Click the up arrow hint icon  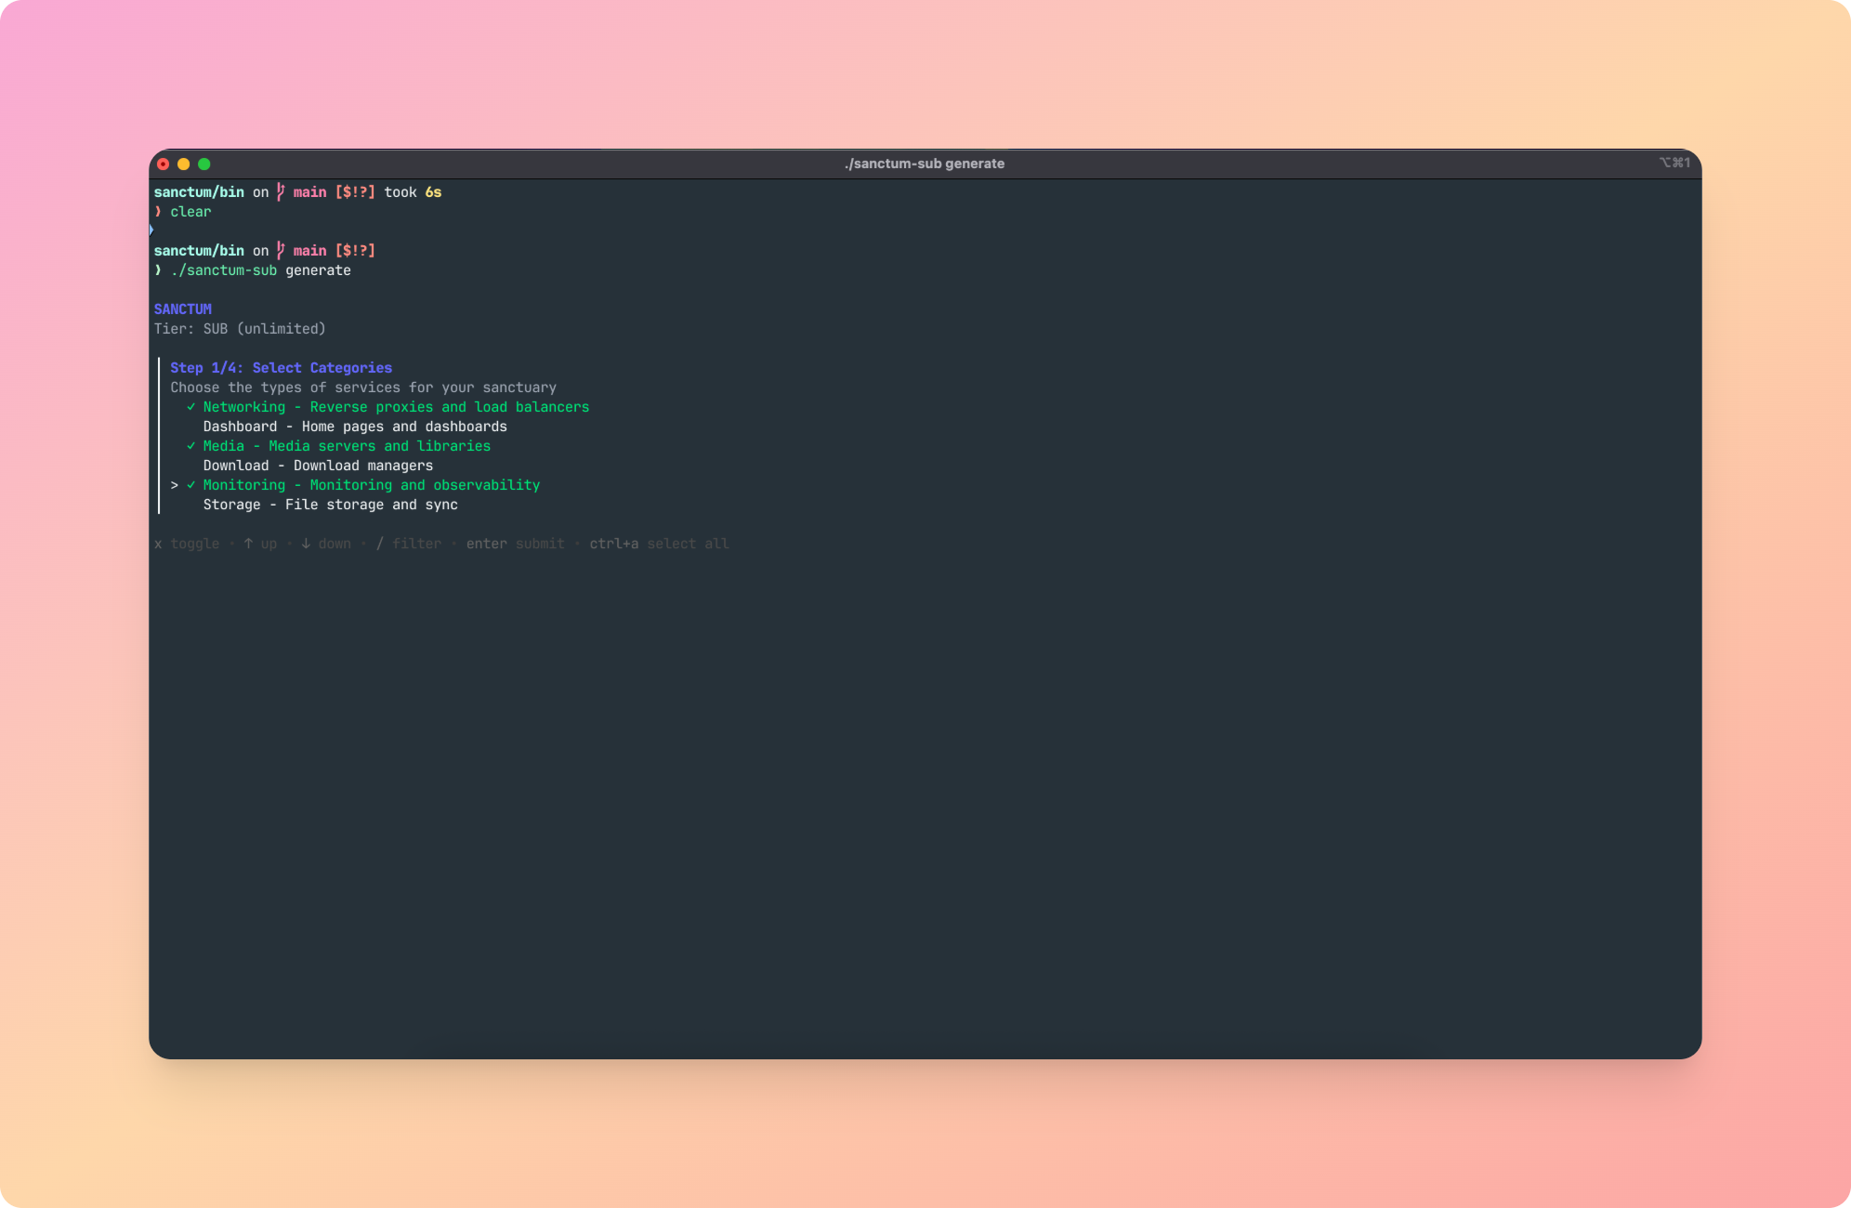tap(248, 544)
